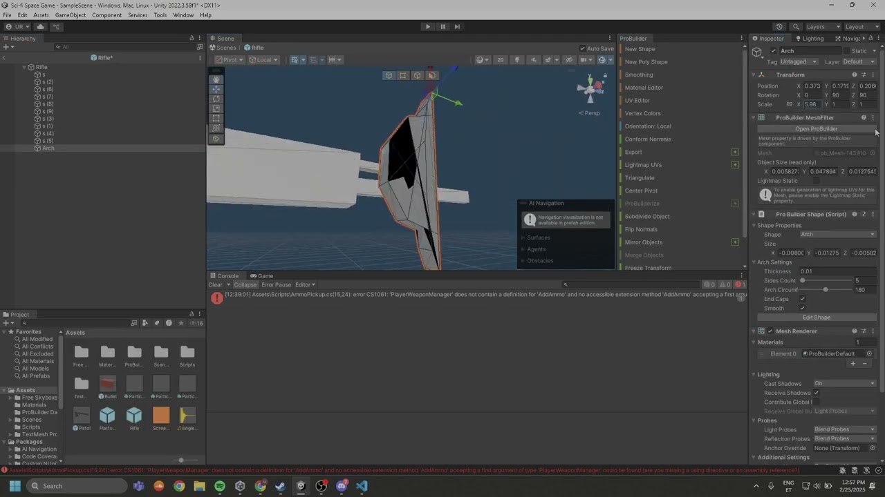Select ProBuilder Object selection mode
Viewport: 885px width, 497px height.
click(389, 75)
